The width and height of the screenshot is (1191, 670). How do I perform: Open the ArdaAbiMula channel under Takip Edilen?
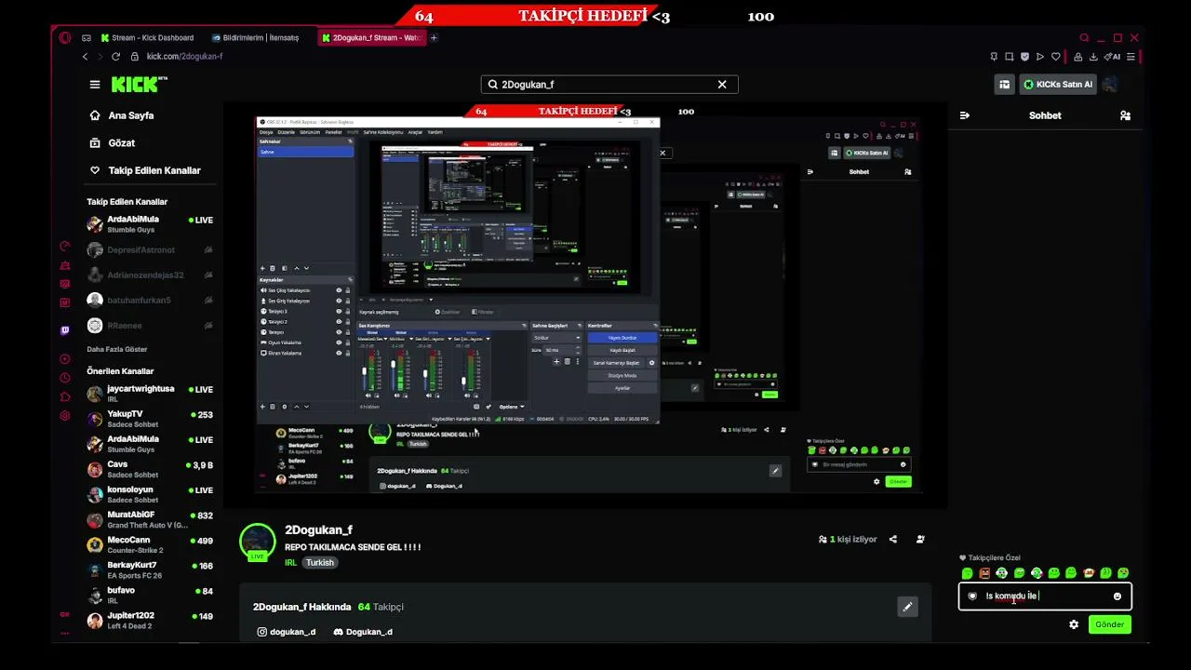tap(151, 224)
